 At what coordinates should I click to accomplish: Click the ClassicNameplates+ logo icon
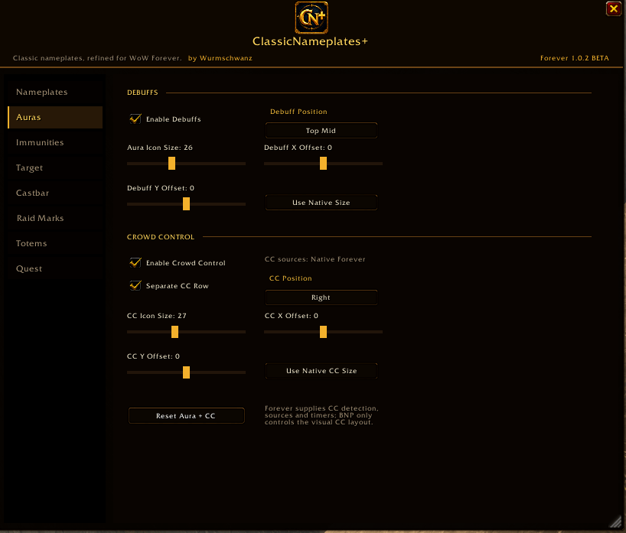click(311, 18)
